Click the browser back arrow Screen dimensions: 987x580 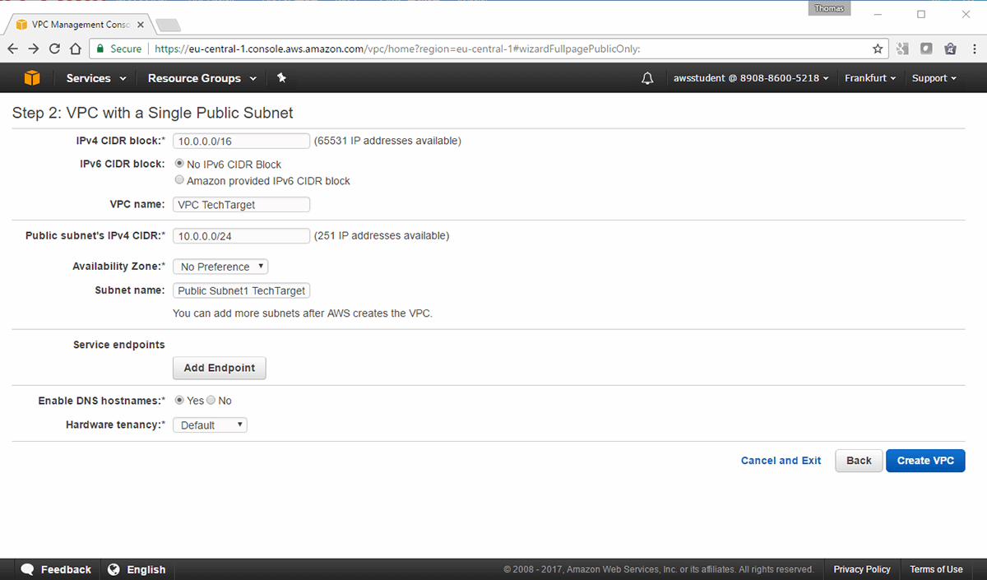click(14, 49)
